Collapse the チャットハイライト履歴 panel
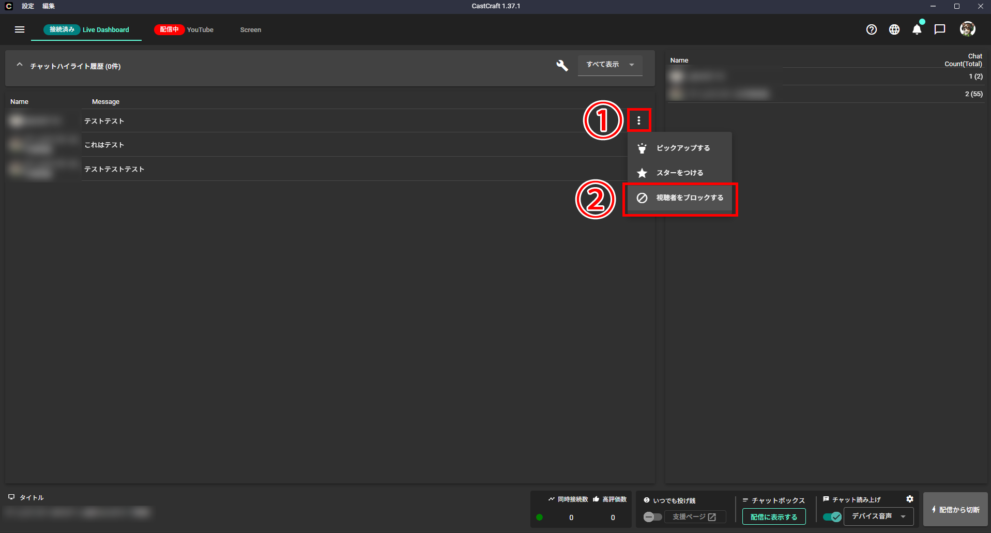This screenshot has height=533, width=991. (x=20, y=65)
